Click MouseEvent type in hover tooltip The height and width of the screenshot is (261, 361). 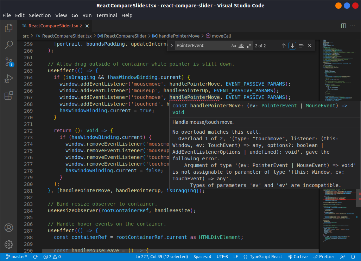[x=321, y=106]
